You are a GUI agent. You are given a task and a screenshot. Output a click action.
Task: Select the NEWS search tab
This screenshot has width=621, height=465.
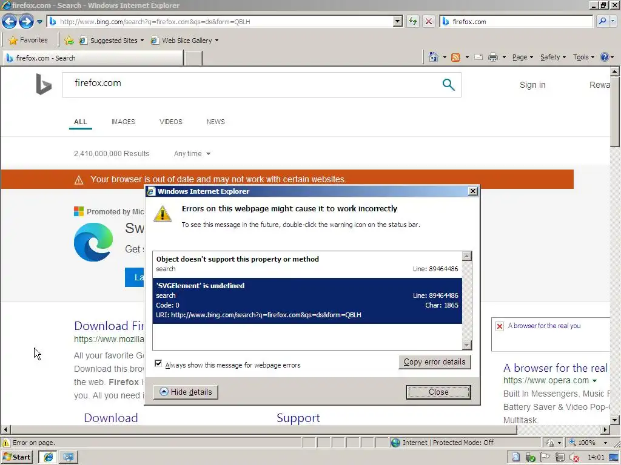point(215,122)
